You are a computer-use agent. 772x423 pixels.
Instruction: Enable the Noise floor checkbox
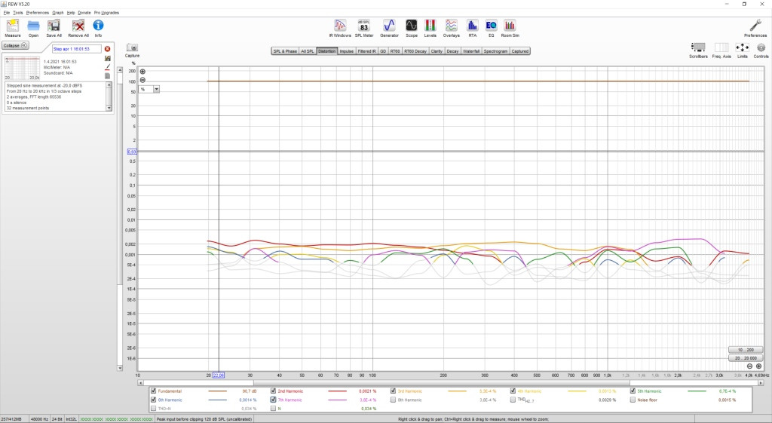tap(633, 400)
